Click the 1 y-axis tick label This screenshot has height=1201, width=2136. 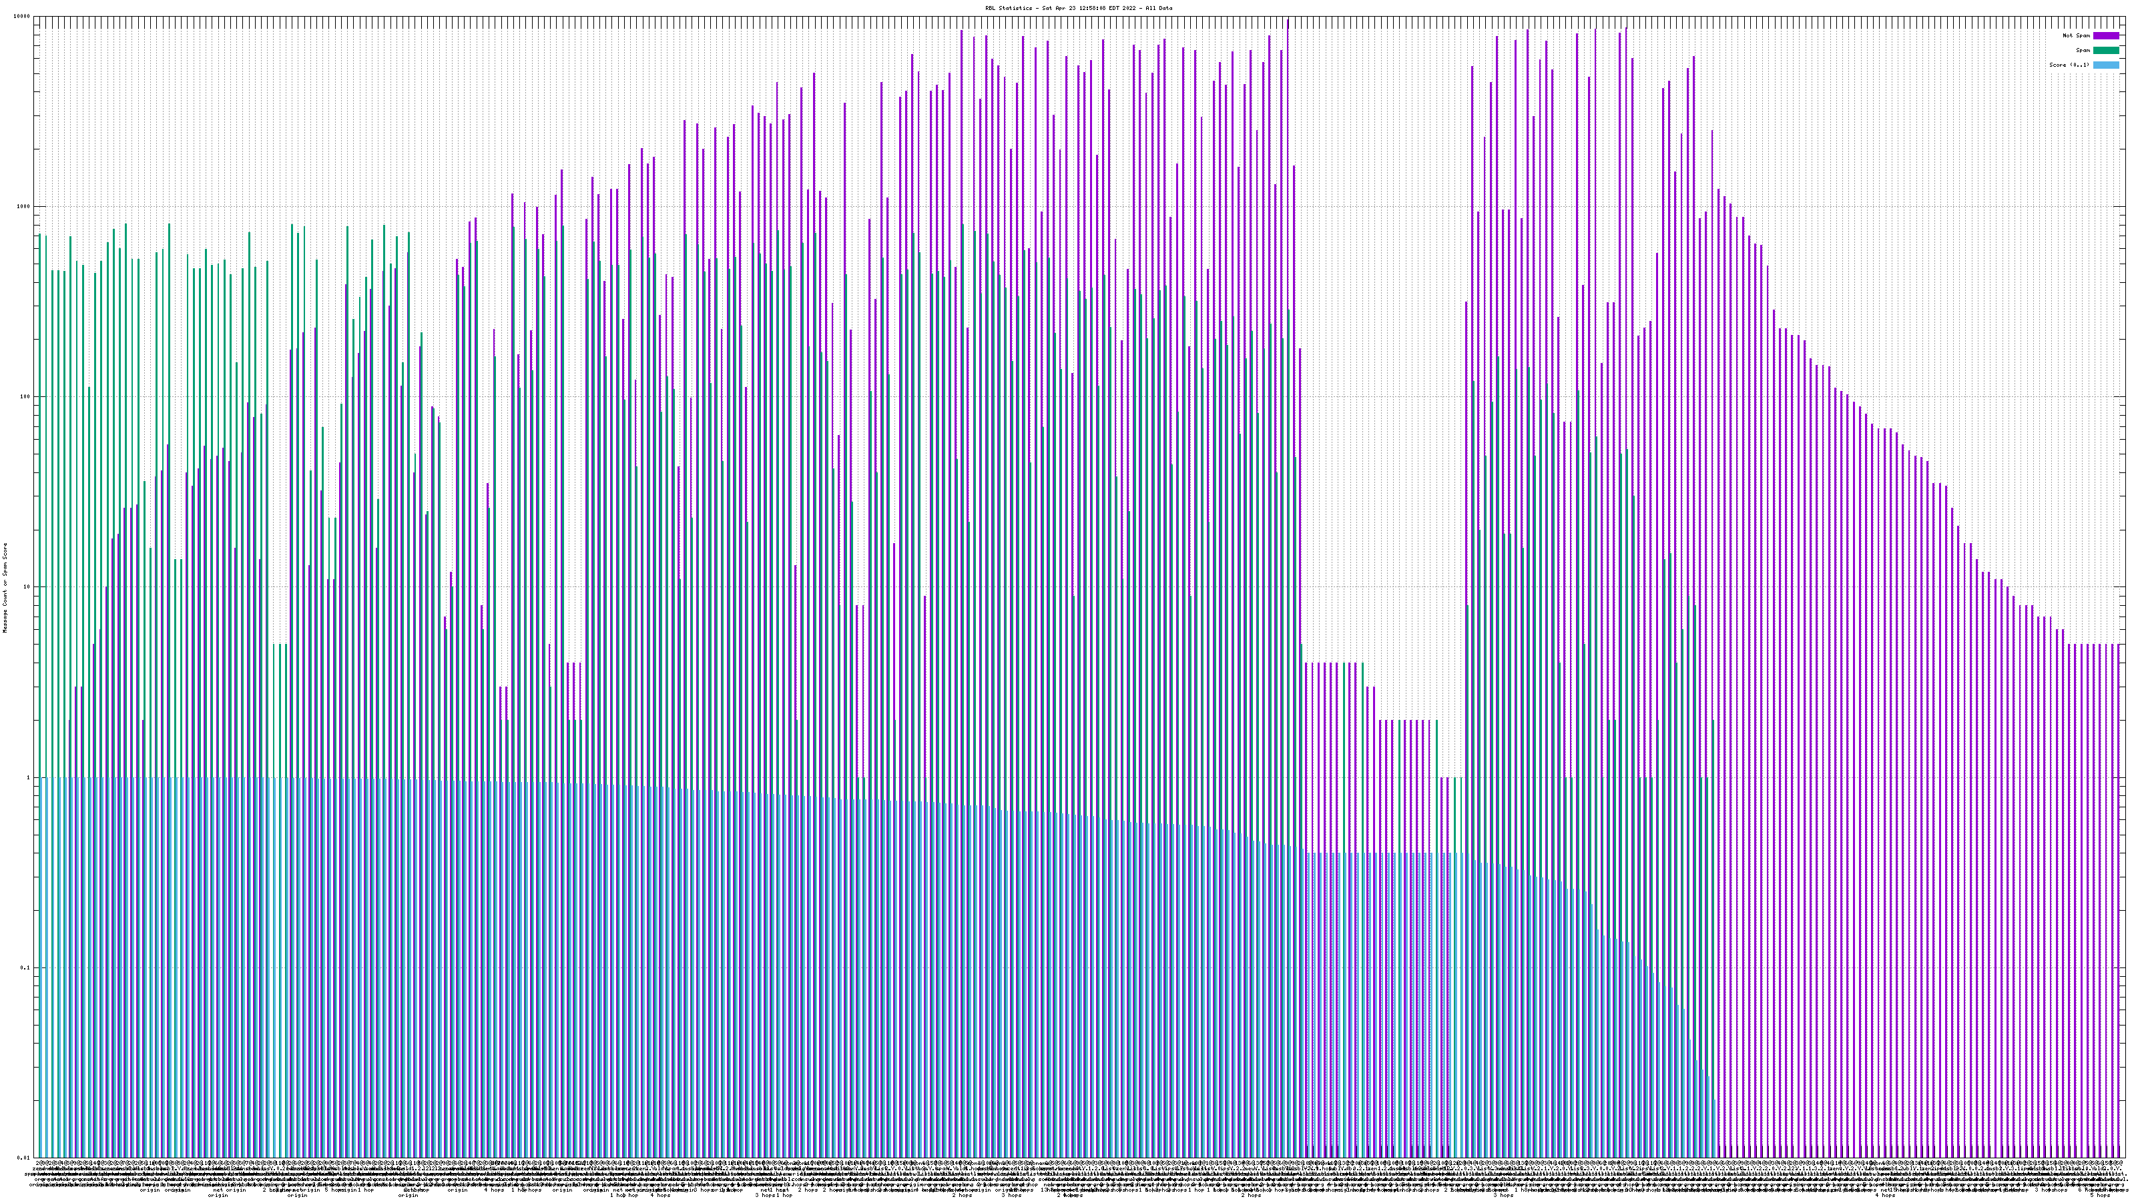[29, 777]
